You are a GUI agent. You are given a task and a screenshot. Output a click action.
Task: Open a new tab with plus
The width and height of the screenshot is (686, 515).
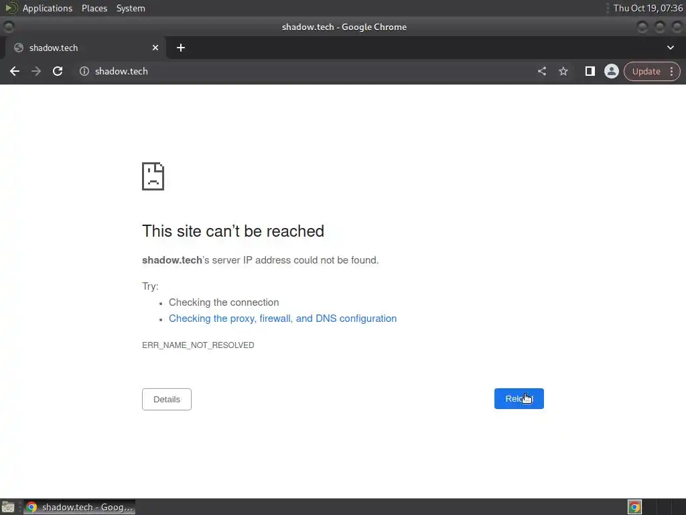181,48
